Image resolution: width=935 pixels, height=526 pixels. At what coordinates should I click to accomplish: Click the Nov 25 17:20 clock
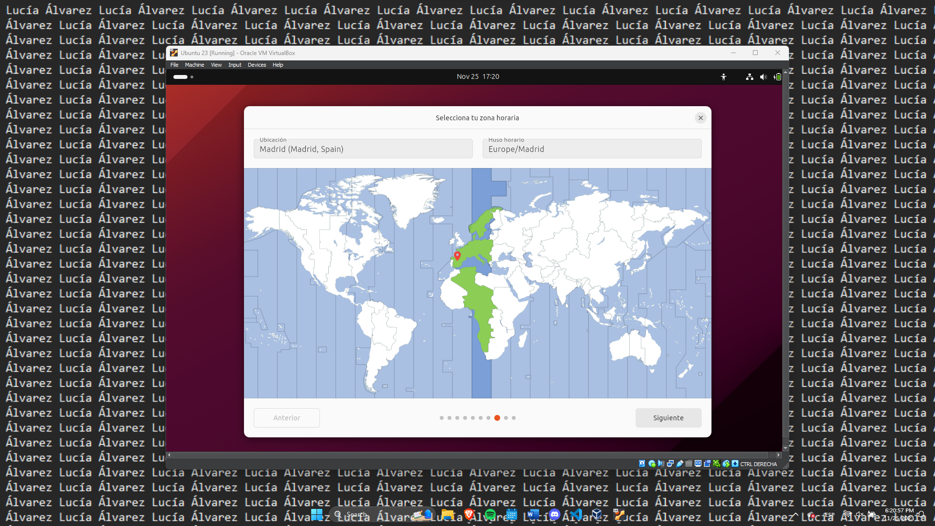[477, 76]
